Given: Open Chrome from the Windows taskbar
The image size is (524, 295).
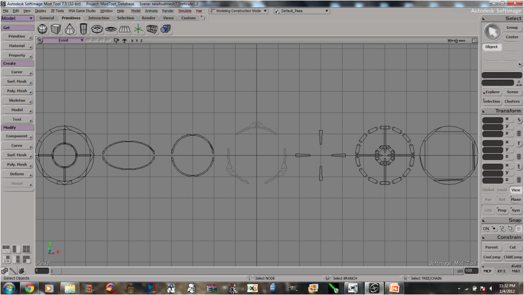Looking at the screenshot, I should coord(29,288).
